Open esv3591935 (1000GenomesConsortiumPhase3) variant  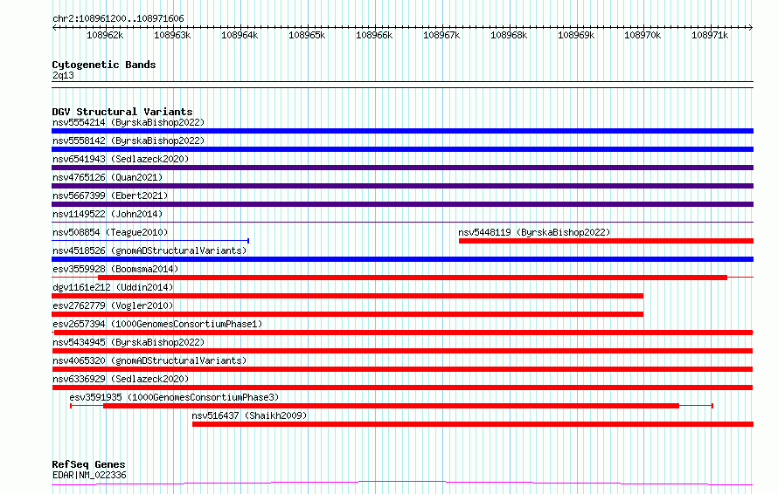click(174, 397)
